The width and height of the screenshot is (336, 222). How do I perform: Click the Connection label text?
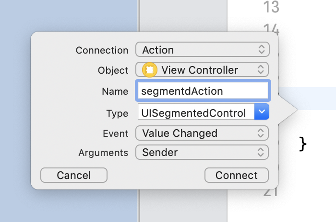tap(102, 50)
